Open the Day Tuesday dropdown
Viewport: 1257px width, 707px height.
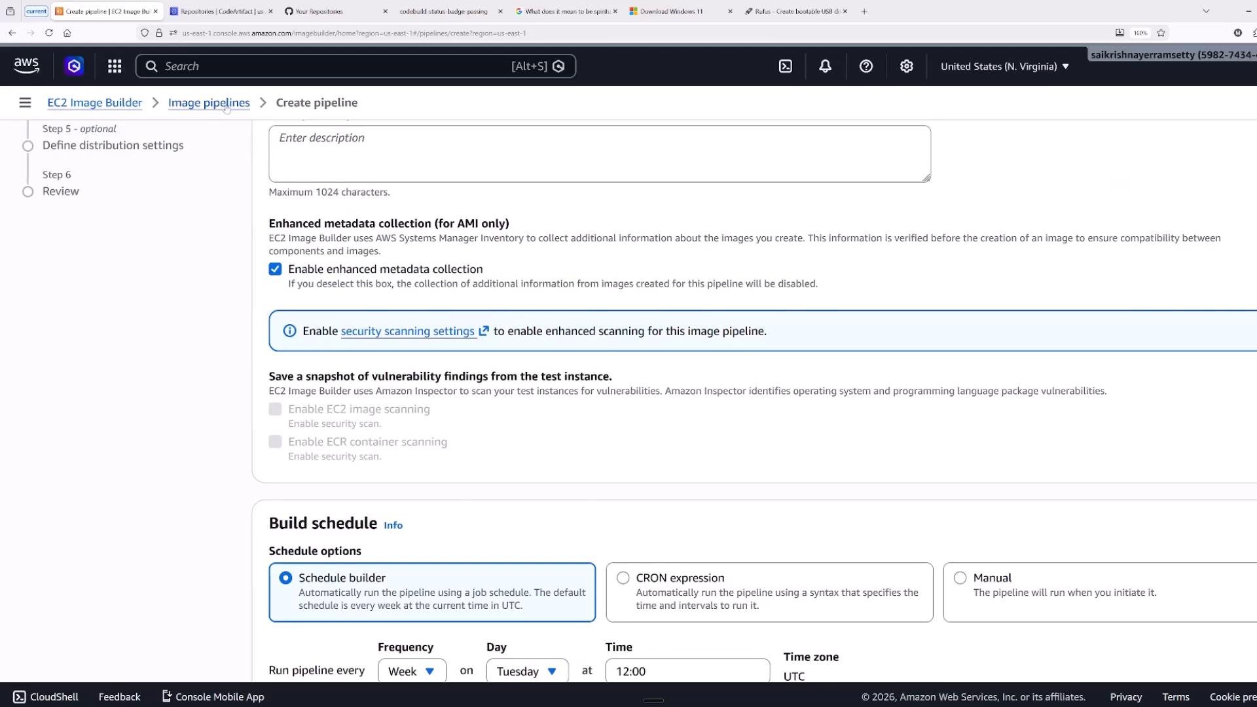[527, 671]
